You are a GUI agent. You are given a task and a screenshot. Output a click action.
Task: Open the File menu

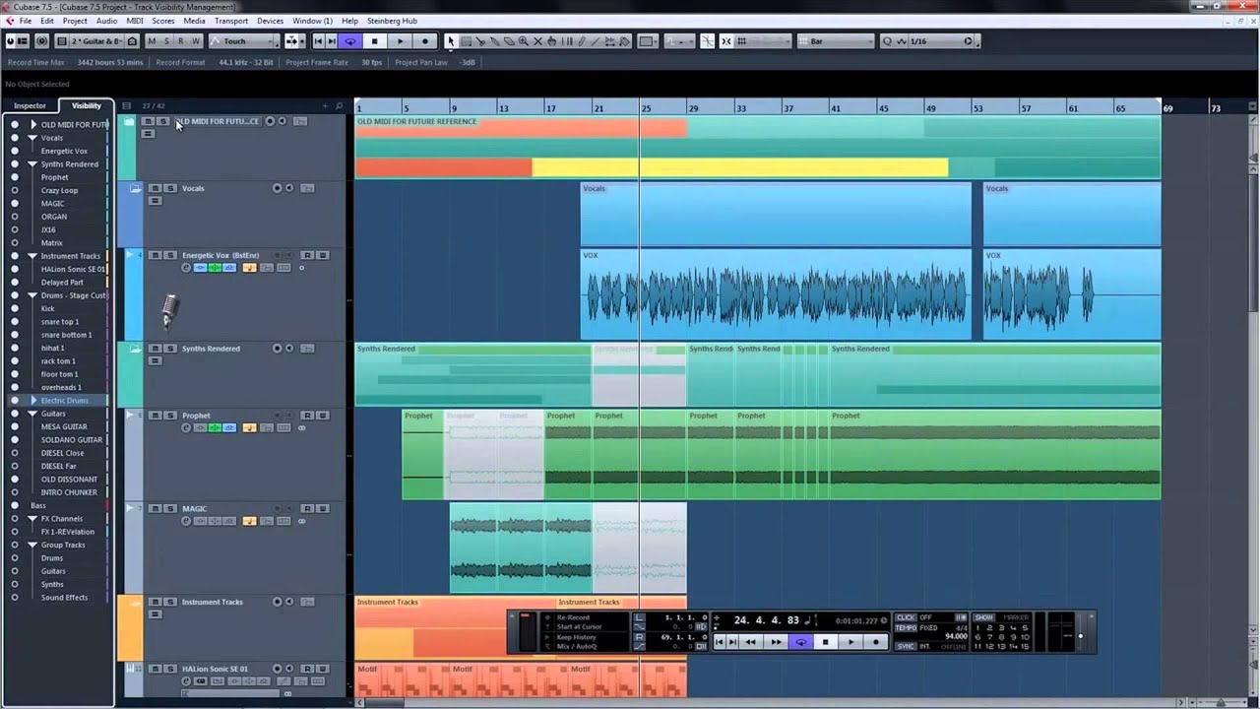point(26,21)
